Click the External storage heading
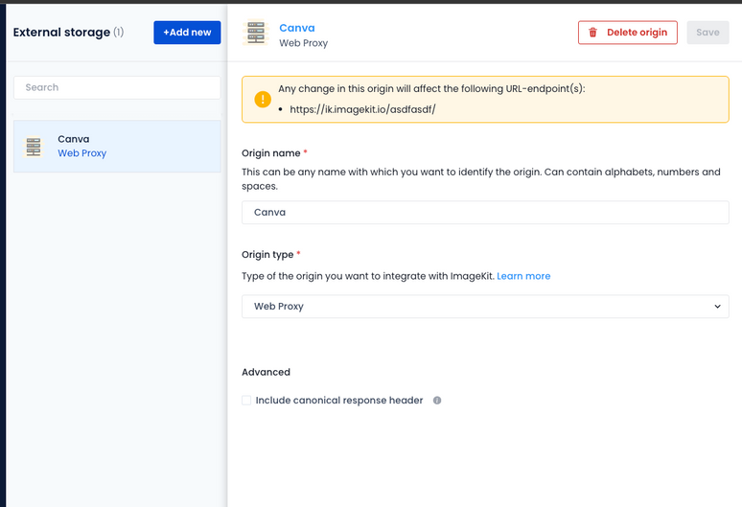This screenshot has width=742, height=507. tap(61, 33)
